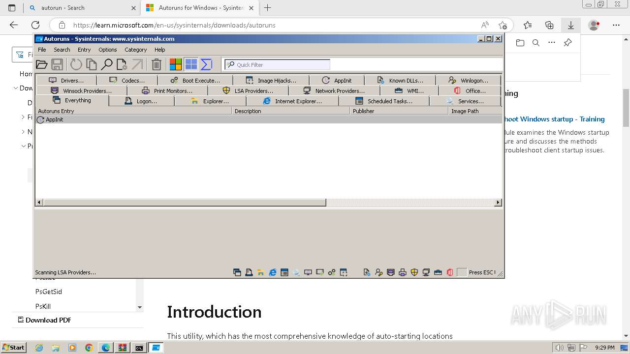Click the Publisher column header

399,111
